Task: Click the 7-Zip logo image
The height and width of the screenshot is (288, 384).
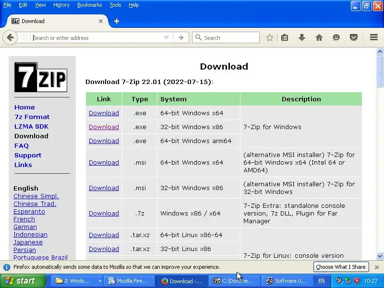Action: 41,77
